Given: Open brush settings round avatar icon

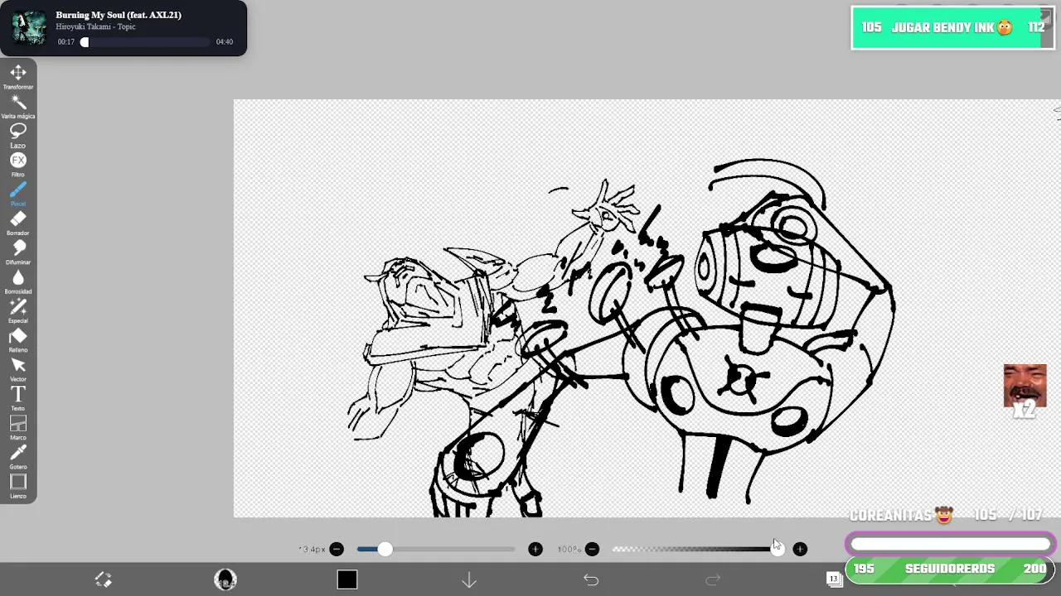Looking at the screenshot, I should pyautogui.click(x=225, y=579).
